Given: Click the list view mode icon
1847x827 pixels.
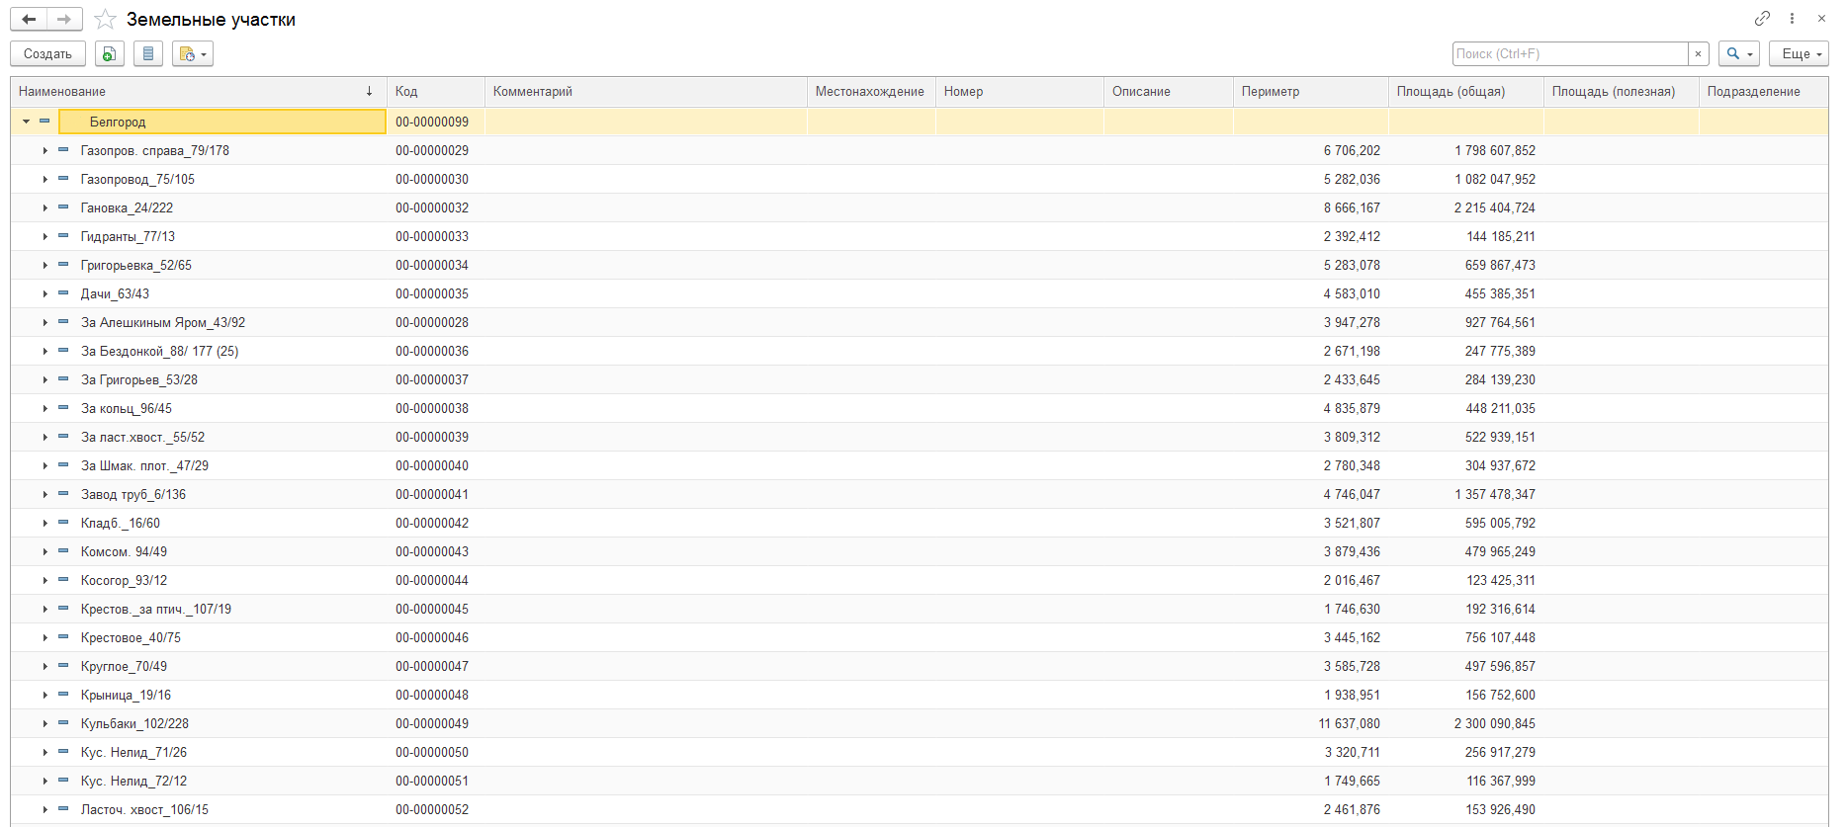Looking at the screenshot, I should 148,54.
